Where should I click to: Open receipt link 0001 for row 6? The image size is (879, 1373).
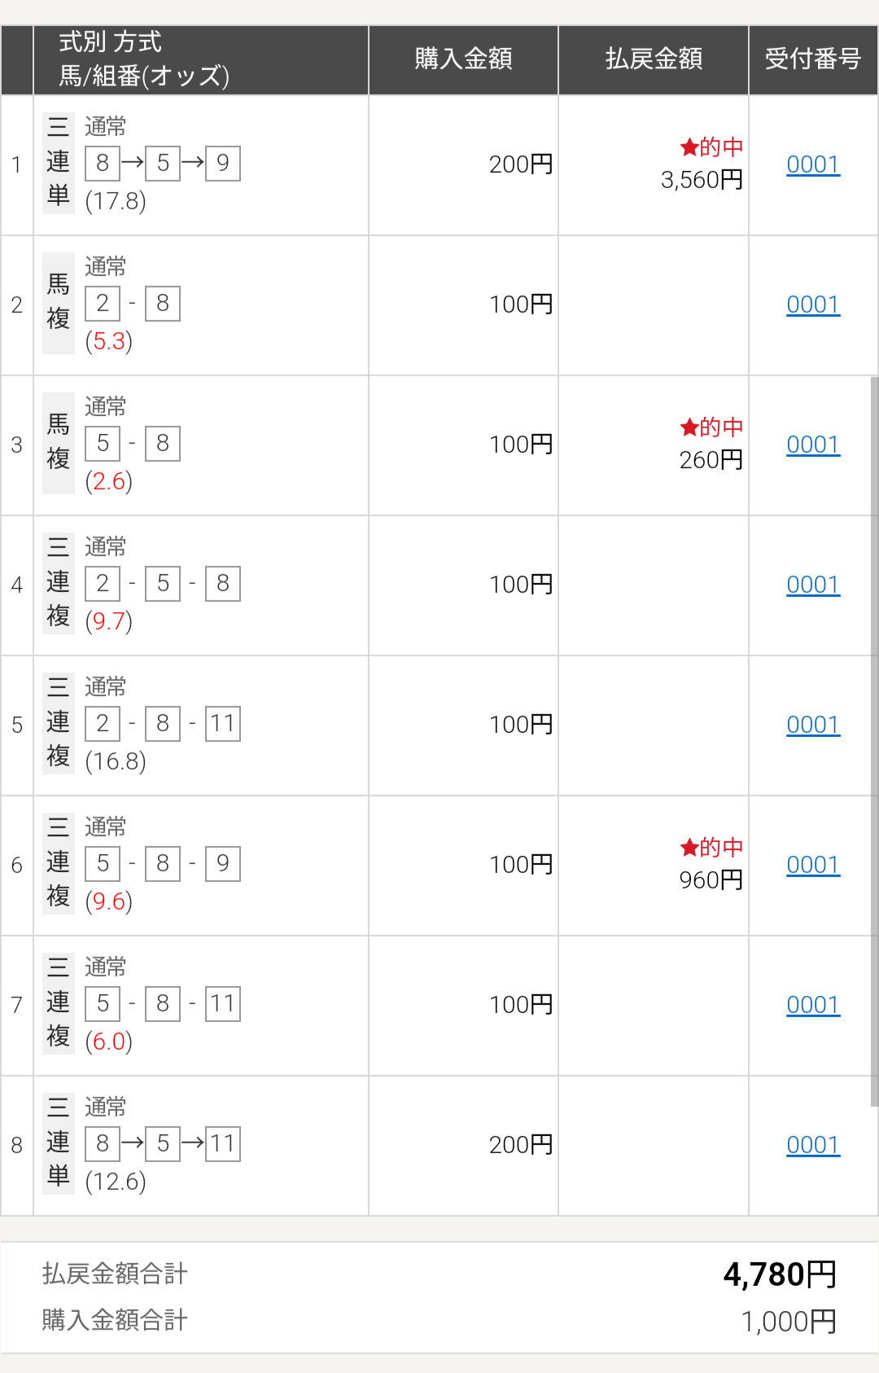(812, 865)
